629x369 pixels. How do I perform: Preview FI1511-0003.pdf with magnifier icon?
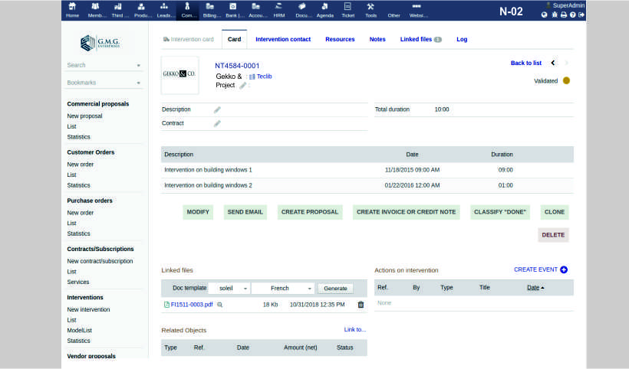click(219, 305)
